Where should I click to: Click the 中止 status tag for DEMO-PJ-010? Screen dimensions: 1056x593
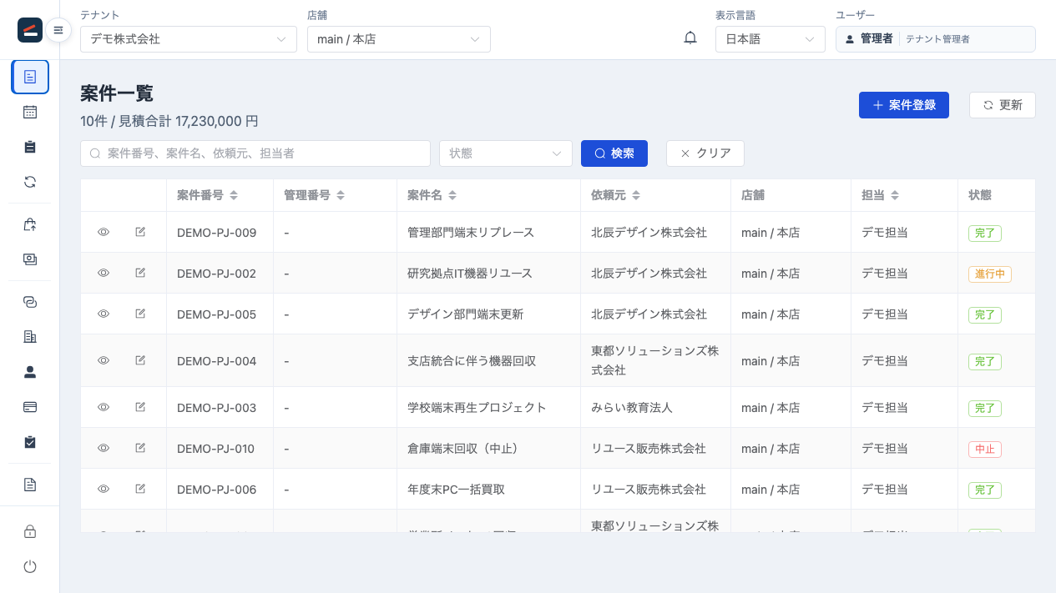[x=985, y=450]
